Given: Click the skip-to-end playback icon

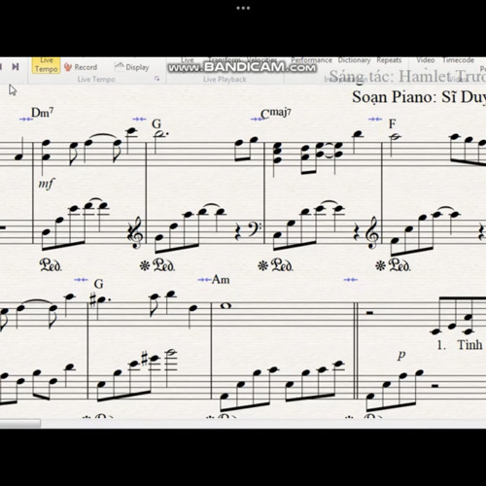Looking at the screenshot, I should [15, 67].
